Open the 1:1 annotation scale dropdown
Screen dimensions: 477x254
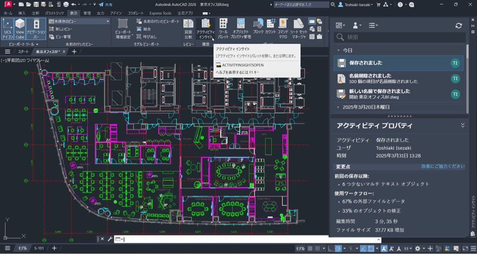click(406, 247)
